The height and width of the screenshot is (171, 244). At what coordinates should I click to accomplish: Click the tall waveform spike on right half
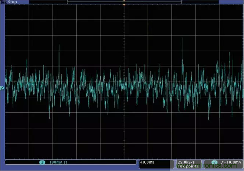coord(182,39)
